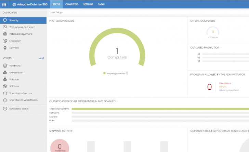Open the apps grid launcher icon
The width and height of the screenshot is (249, 152).
click(x=4, y=4)
